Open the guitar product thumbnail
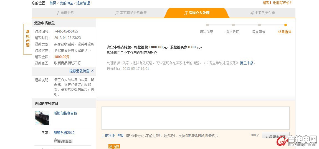319x149 pixels. point(42,118)
